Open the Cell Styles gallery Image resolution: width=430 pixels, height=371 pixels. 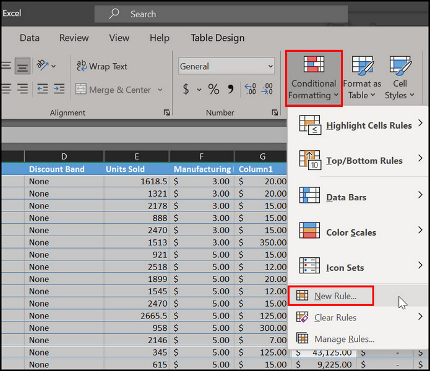(400, 79)
